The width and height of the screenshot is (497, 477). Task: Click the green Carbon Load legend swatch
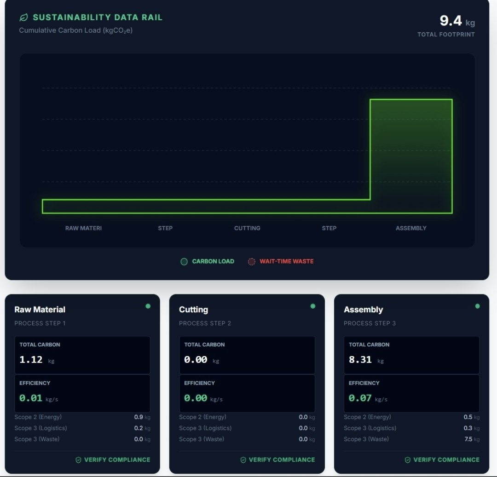(x=184, y=261)
